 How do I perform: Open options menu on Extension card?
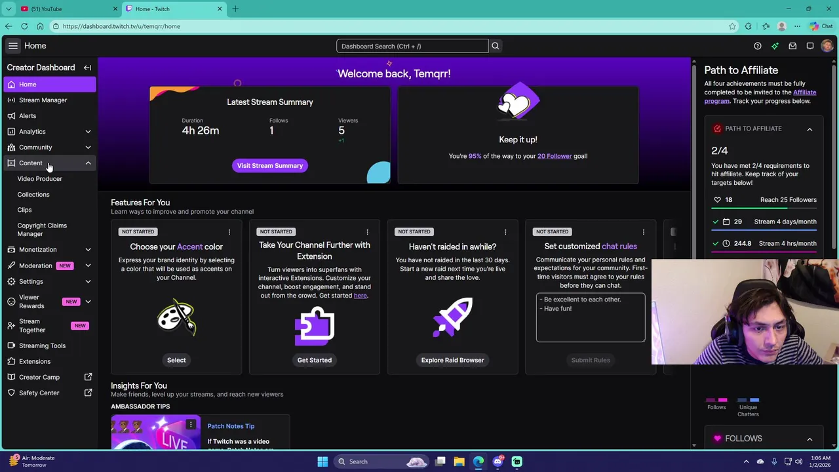[367, 231]
